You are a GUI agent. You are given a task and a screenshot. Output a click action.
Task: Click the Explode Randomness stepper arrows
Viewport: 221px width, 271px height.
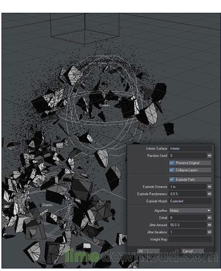(209, 194)
